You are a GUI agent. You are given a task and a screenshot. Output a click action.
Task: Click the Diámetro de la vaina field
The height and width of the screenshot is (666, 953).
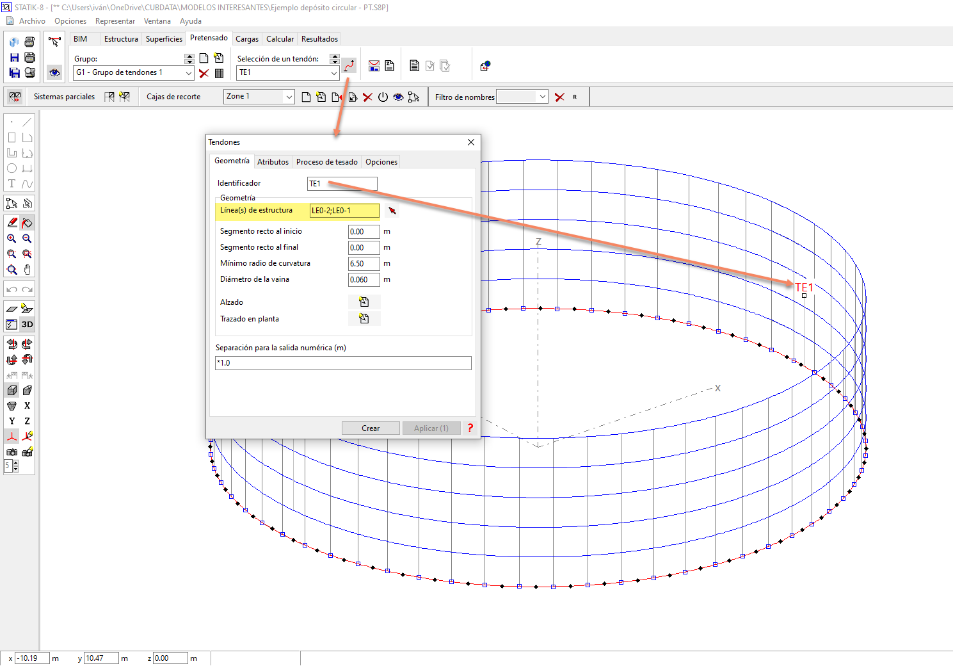(364, 280)
